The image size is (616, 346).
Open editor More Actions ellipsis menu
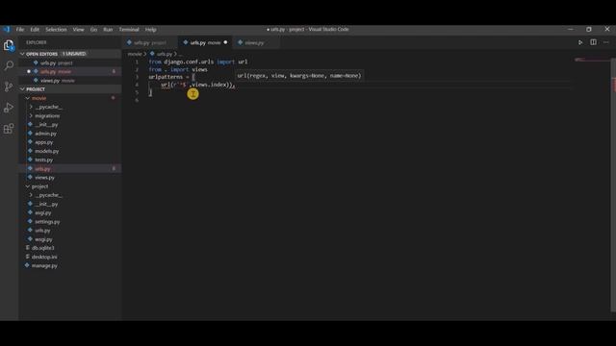pos(605,42)
